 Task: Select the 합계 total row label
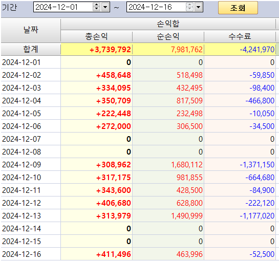pos(31,49)
